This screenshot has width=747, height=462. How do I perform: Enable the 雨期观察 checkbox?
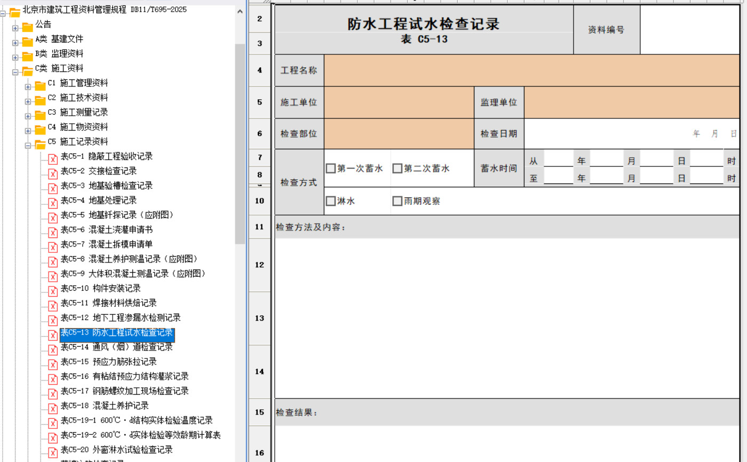point(397,201)
